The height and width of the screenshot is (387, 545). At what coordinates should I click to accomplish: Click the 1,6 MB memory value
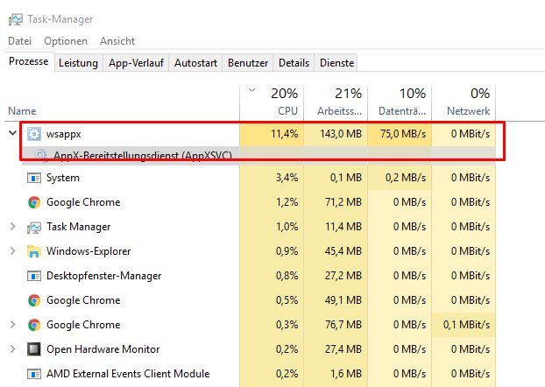coord(346,374)
